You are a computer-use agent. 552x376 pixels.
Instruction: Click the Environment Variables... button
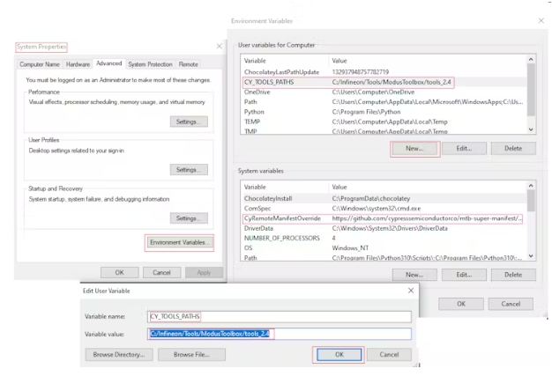(x=180, y=242)
